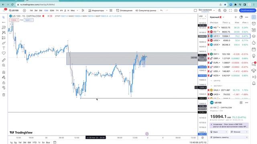
Task: Switch to the 4Ч interval
Action: point(61,10)
